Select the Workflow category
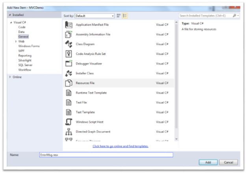This screenshot has width=247, height=174. pos(24,70)
